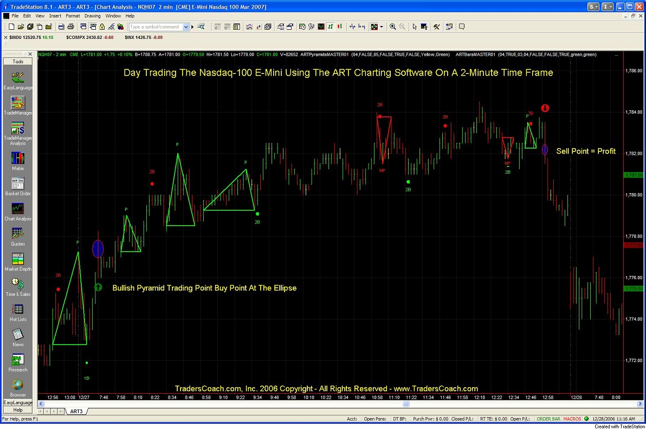This screenshot has width=646, height=429.
Task: Click the MACROS status button
Action: click(x=572, y=419)
